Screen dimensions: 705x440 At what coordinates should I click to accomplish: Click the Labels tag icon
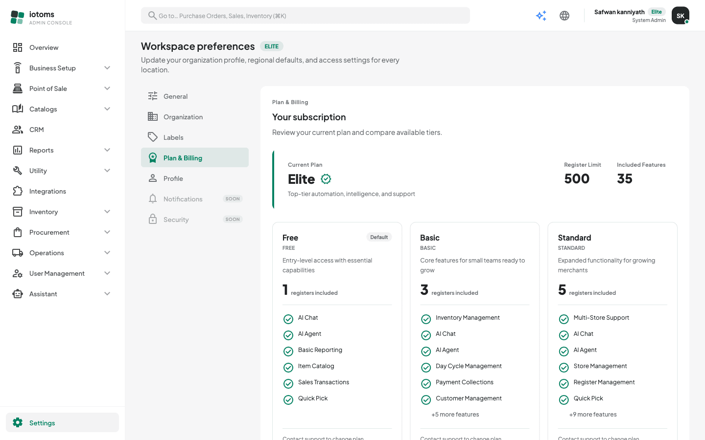153,137
